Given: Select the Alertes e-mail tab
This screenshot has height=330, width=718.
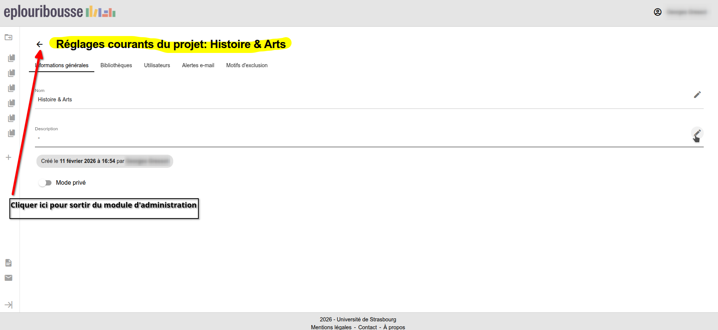Looking at the screenshot, I should point(198,65).
